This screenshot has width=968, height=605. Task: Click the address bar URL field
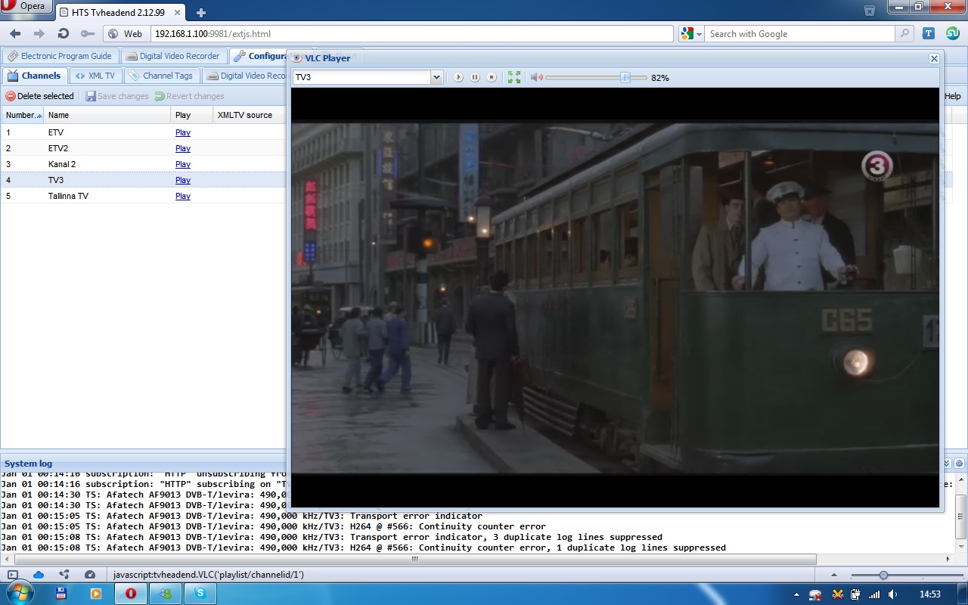pos(412,34)
